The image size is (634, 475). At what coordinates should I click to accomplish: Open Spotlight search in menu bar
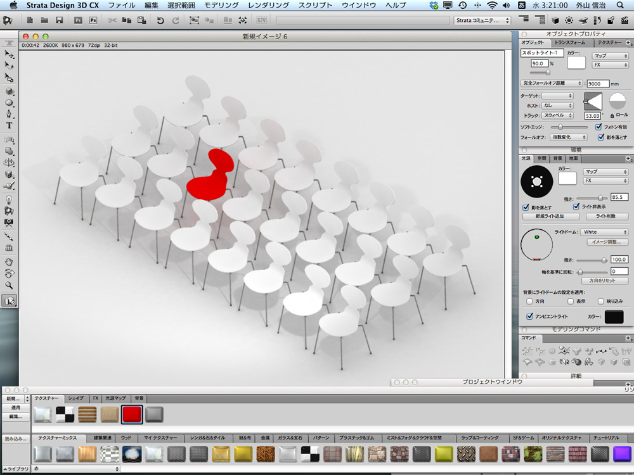tap(620, 5)
